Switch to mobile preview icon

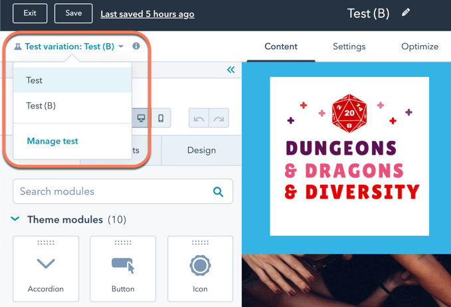click(161, 118)
